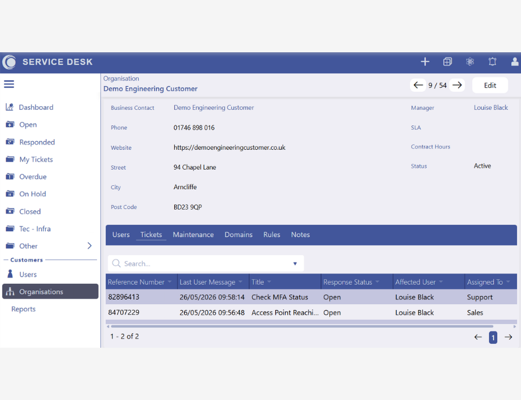Open the notifications bell icon

(x=493, y=62)
